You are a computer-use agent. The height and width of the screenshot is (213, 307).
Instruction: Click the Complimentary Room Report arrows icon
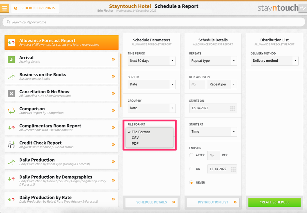click(x=11, y=128)
